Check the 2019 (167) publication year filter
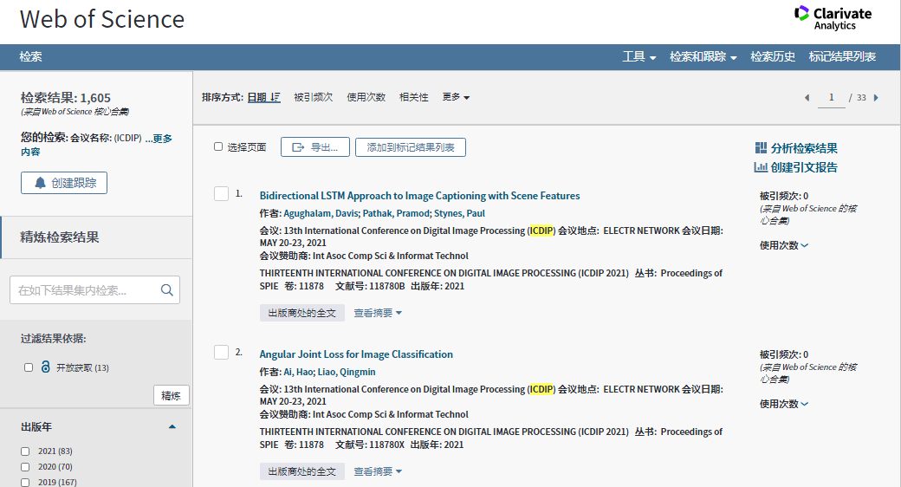The height and width of the screenshot is (487, 901). (x=25, y=483)
